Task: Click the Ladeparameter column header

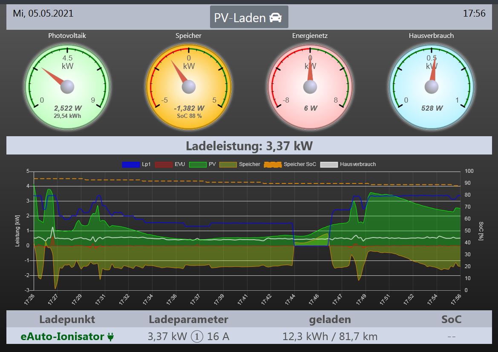Action: point(188,319)
